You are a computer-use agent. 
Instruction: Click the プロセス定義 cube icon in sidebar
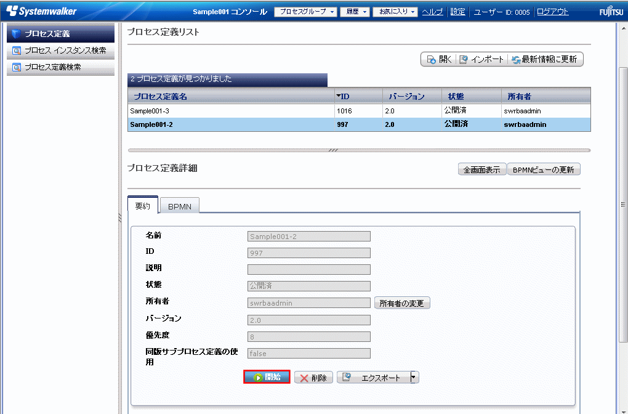click(16, 34)
